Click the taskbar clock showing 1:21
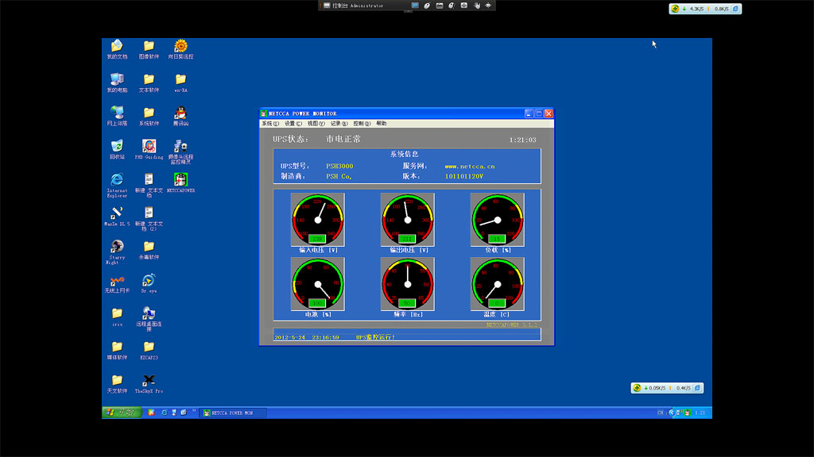This screenshot has width=814, height=457. tap(700, 413)
